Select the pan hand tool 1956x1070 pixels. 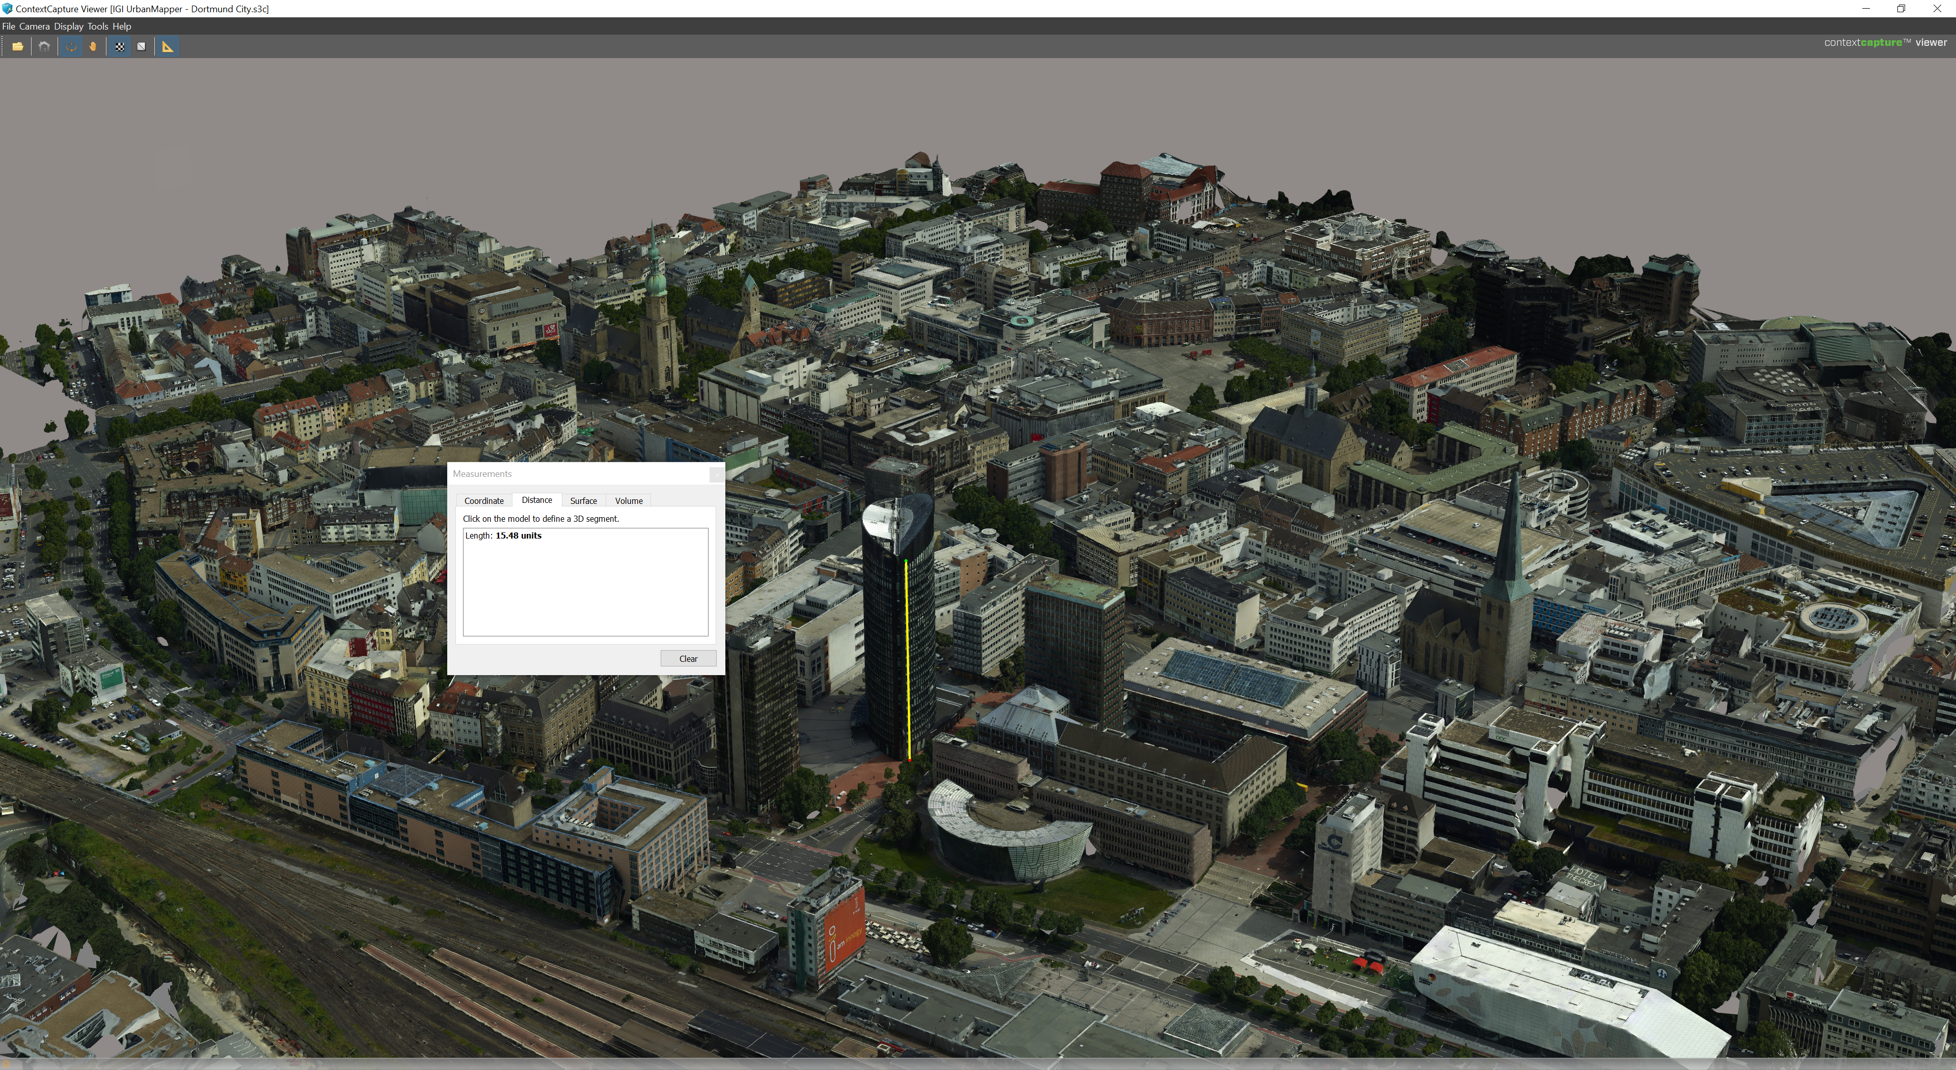93,46
